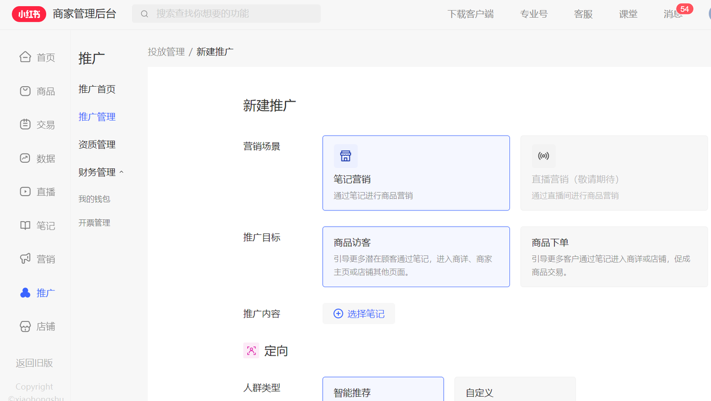This screenshot has height=401, width=711.
Task: Click 课堂 in top bar
Action: [628, 14]
